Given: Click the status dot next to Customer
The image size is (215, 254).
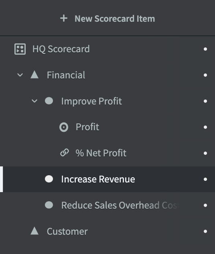Looking at the screenshot, I should point(205,231).
